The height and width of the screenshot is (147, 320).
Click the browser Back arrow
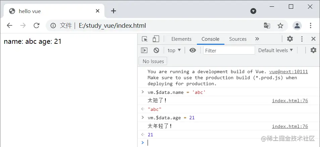10,25
